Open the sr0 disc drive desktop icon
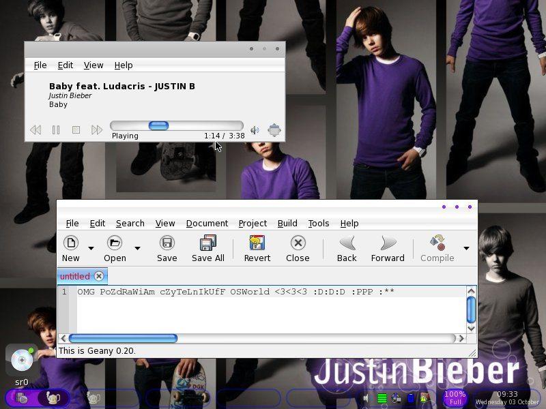This screenshot has height=409, width=546. coord(22,361)
